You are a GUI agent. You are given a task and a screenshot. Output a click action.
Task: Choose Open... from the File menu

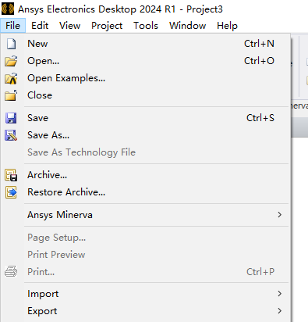point(146,61)
